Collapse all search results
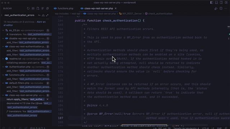Viewport: 230px width, 129px height. 47,9
